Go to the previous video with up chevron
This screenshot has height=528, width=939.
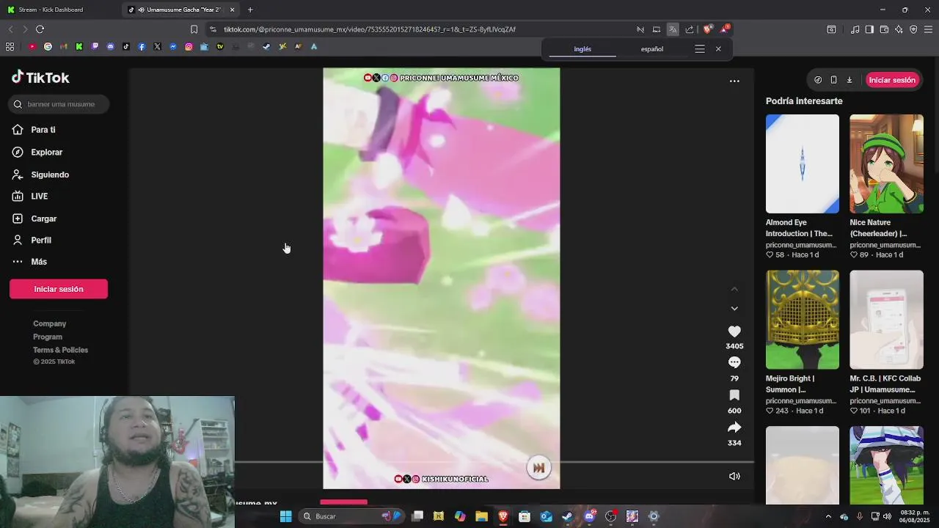click(734, 289)
